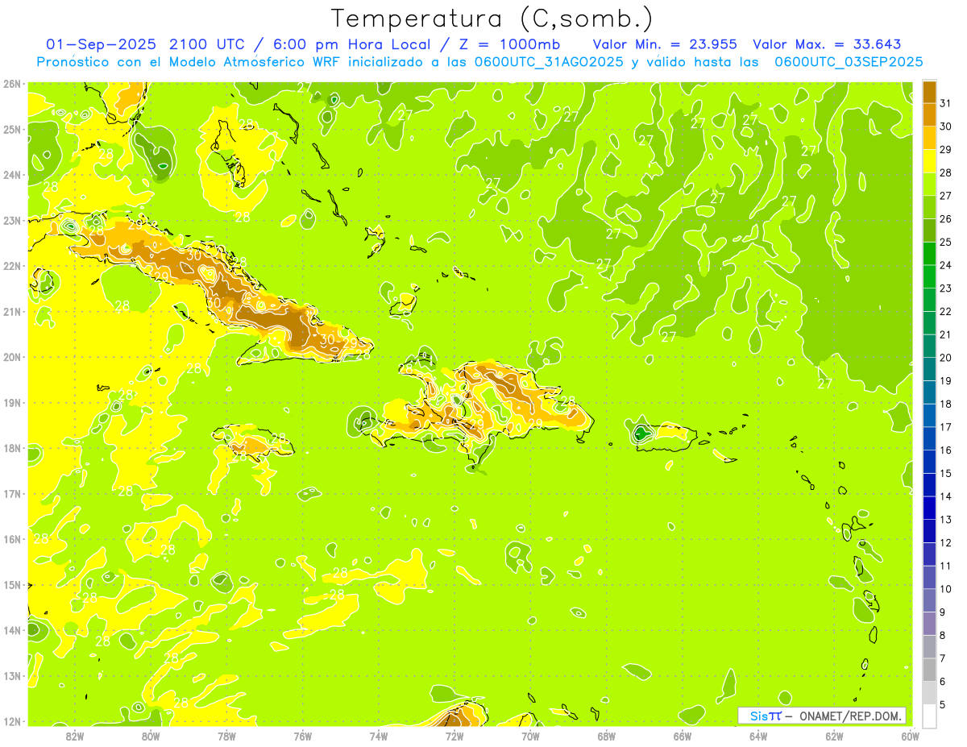Click the 68W longitude axis label
Image resolution: width=967 pixels, height=747 pixels.
tap(606, 735)
